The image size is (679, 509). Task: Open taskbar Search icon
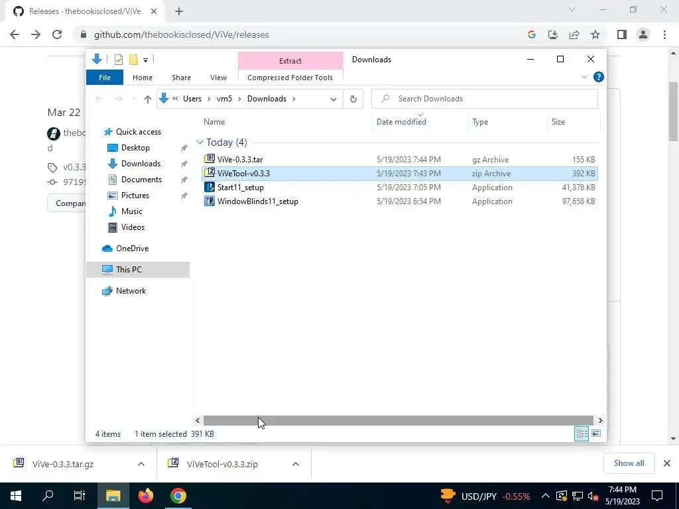click(48, 496)
